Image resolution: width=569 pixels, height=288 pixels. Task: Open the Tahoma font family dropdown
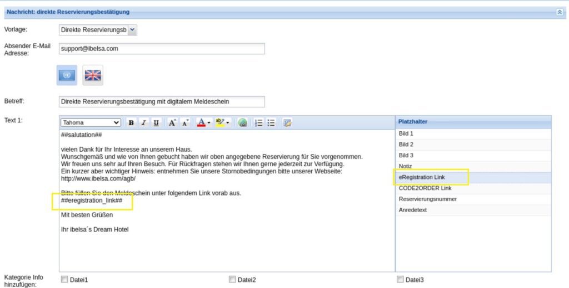click(91, 123)
